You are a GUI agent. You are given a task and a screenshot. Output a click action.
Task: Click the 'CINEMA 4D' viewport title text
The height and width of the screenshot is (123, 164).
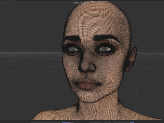(82, 3)
